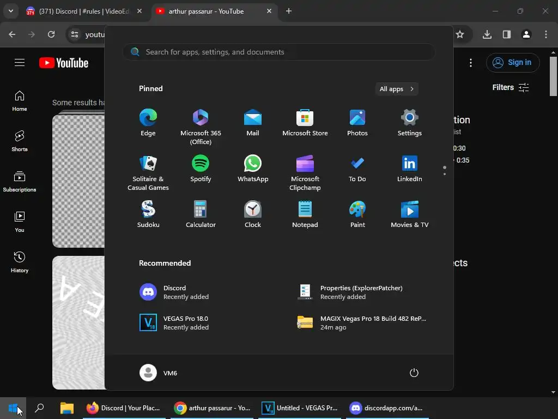
Task: Launch the Clock app
Action: [x=253, y=214]
